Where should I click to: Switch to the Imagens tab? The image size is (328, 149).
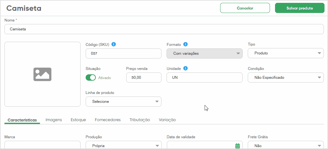tap(54, 120)
